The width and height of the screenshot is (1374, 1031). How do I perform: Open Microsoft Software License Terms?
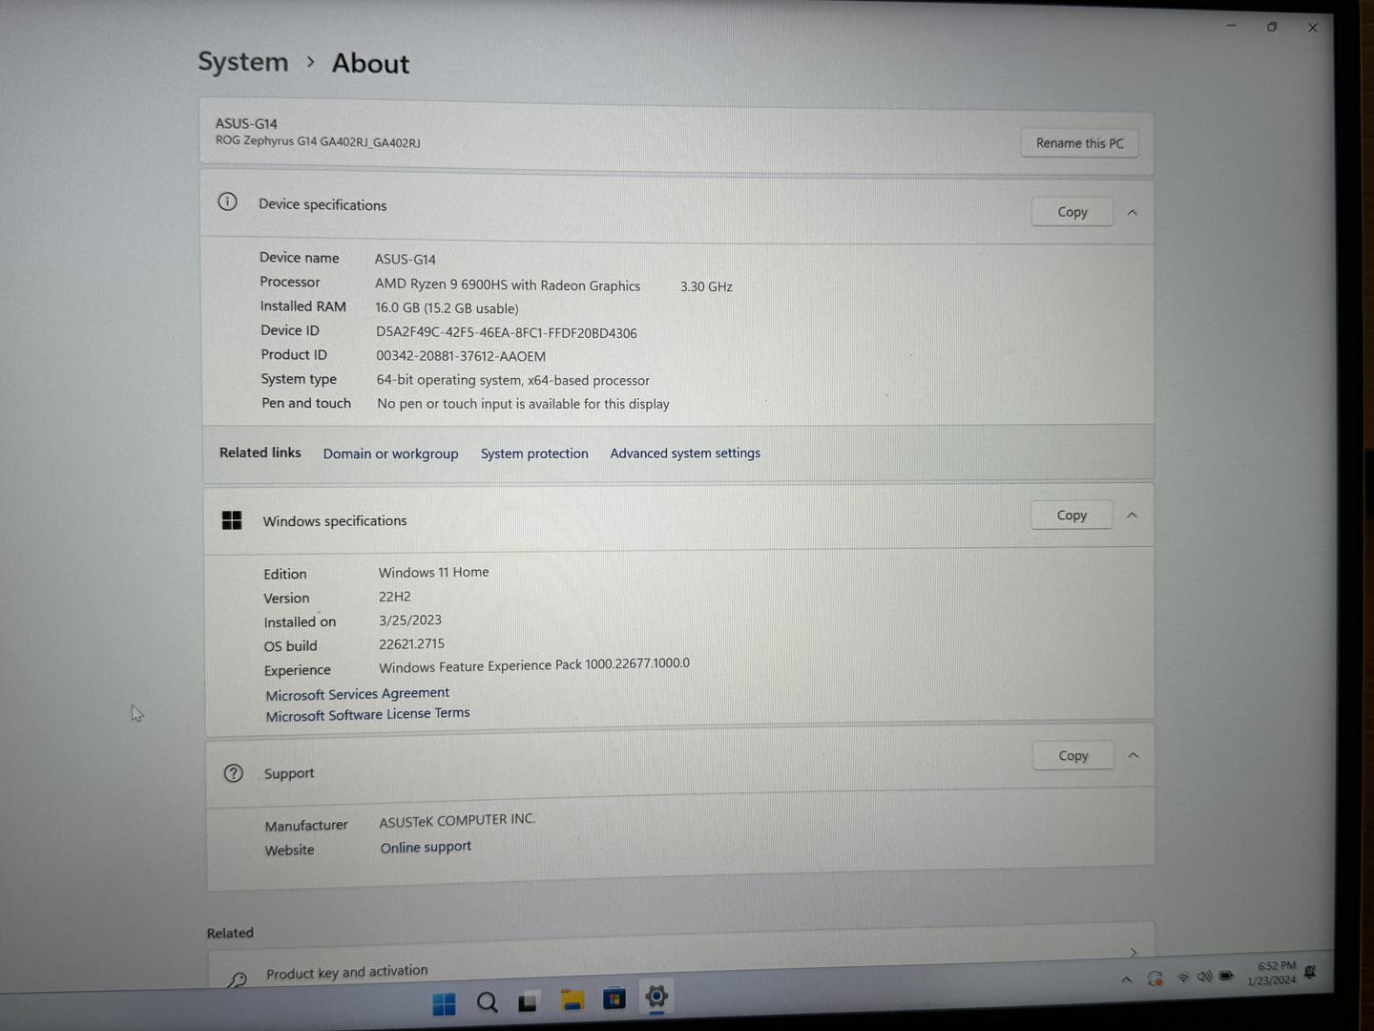point(367,715)
